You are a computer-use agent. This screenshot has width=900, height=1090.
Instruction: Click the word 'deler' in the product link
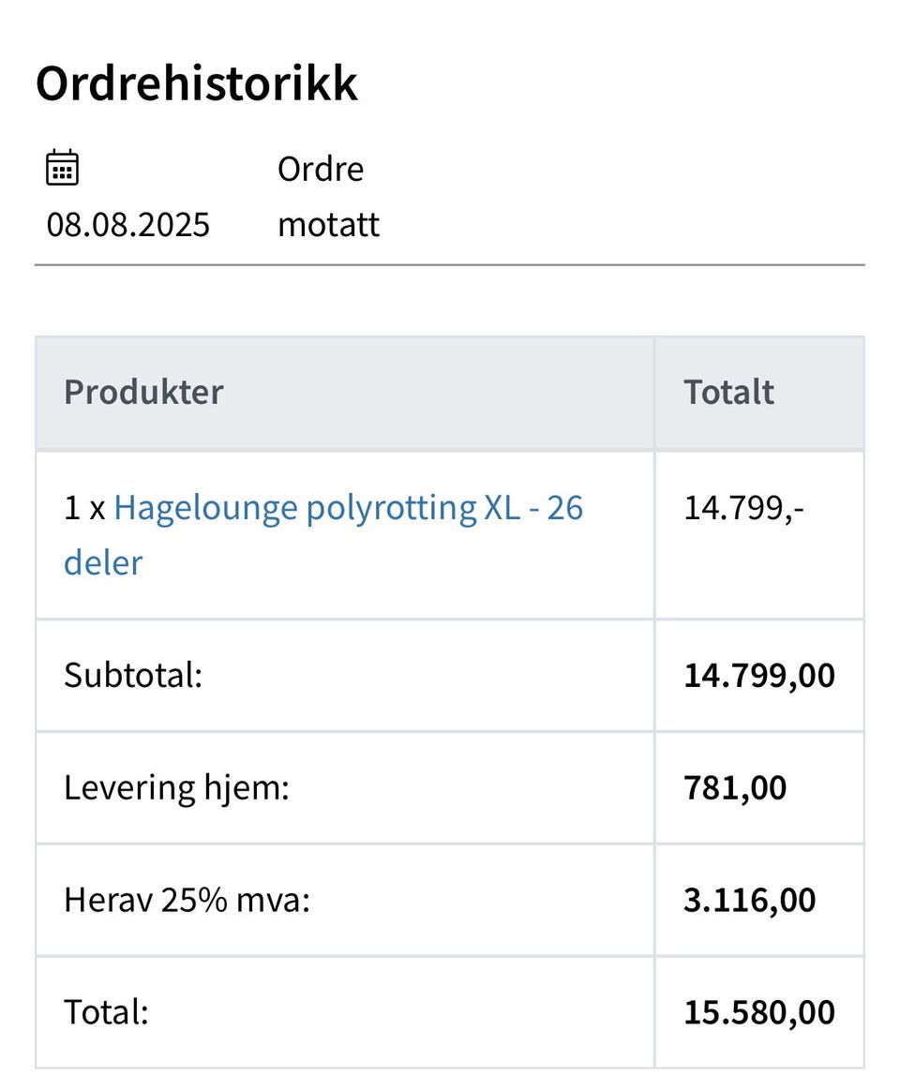tap(103, 563)
